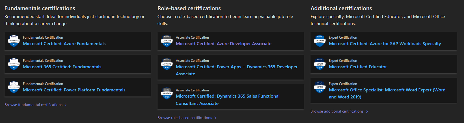This screenshot has width=464, height=123.
Task: Click chevron next to Browse additional certifications
Action: point(367,111)
